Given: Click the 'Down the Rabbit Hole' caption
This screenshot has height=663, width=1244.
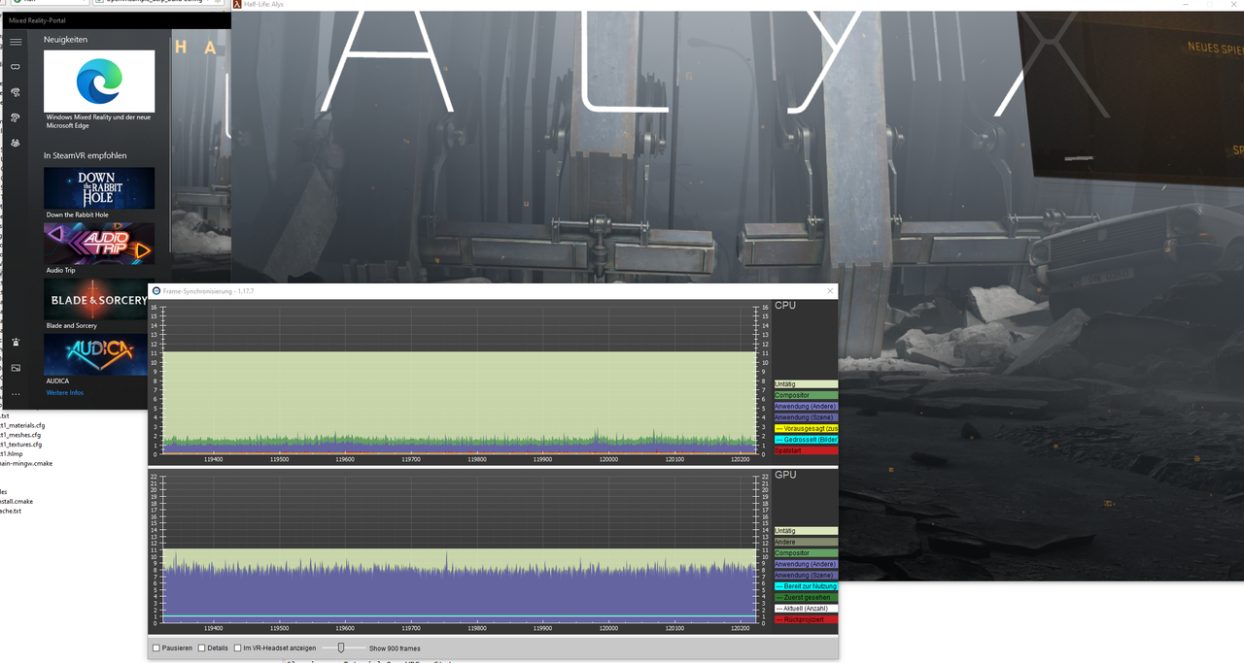Looking at the screenshot, I should (78, 215).
